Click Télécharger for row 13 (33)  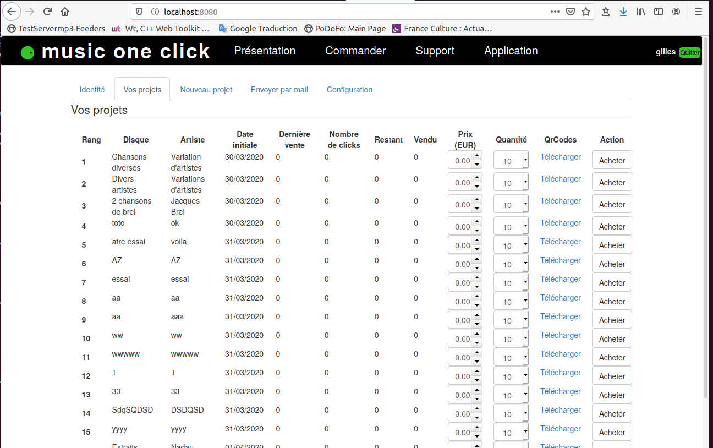(x=560, y=391)
